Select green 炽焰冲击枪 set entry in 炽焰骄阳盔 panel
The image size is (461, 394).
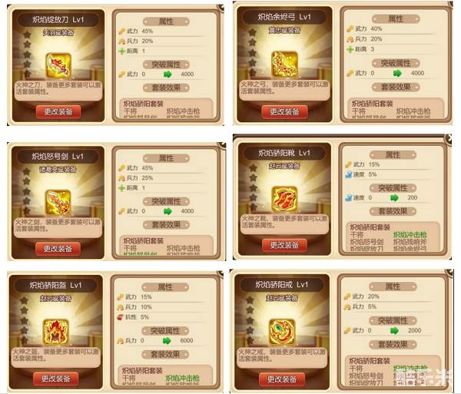pyautogui.click(x=183, y=378)
